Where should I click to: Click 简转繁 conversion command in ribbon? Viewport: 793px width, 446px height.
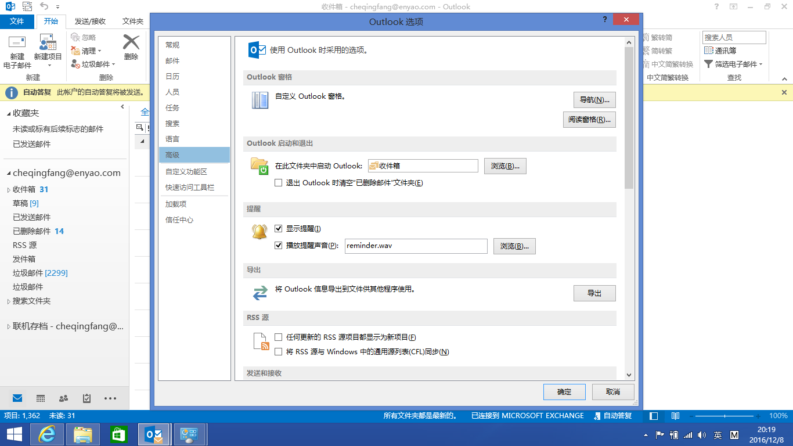click(658, 51)
